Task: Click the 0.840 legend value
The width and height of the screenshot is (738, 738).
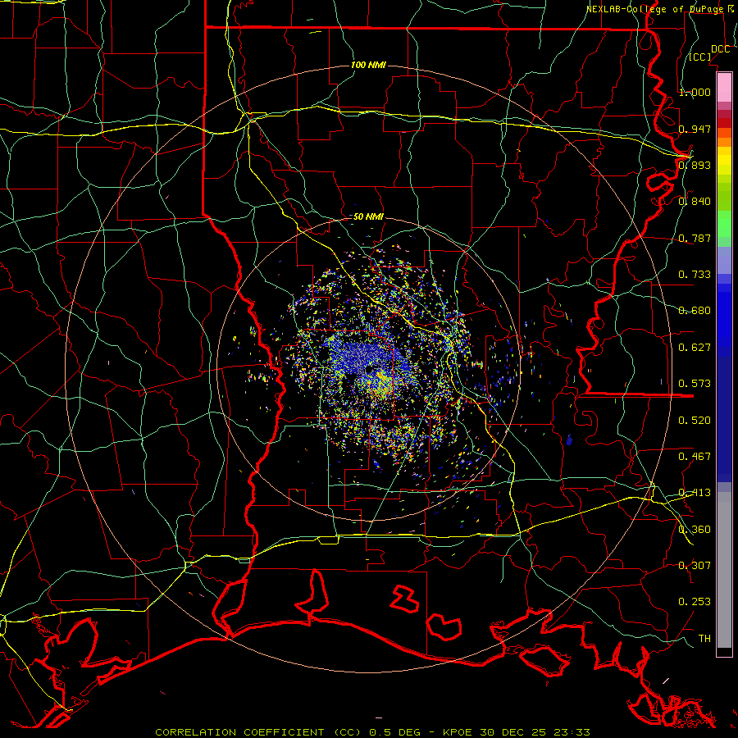Action: [695, 202]
